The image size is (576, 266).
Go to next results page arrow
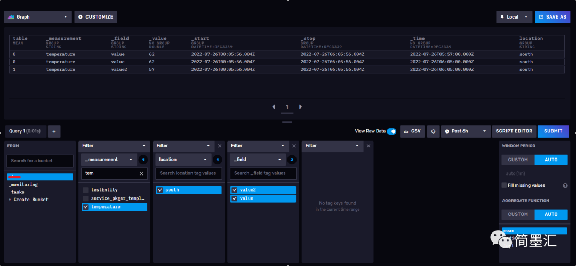[300, 107]
